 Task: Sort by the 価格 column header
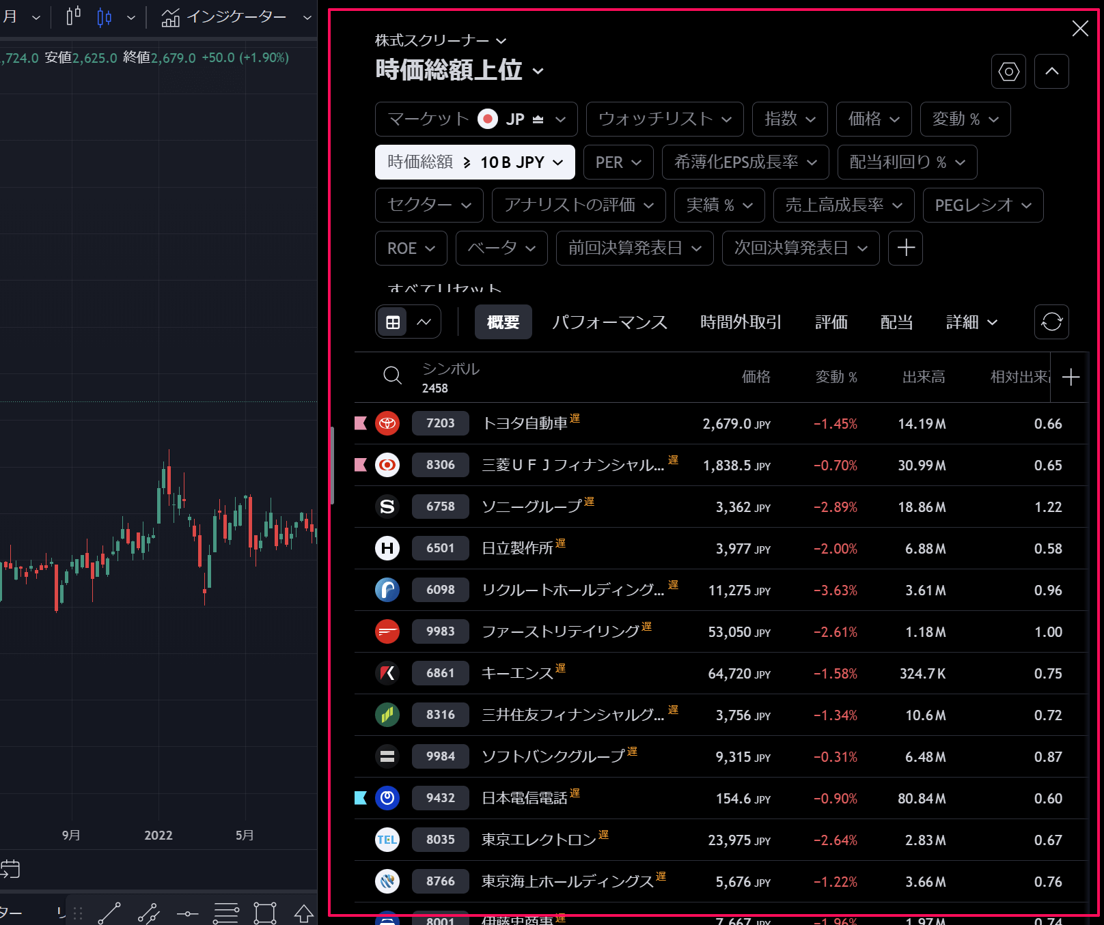coord(756,377)
